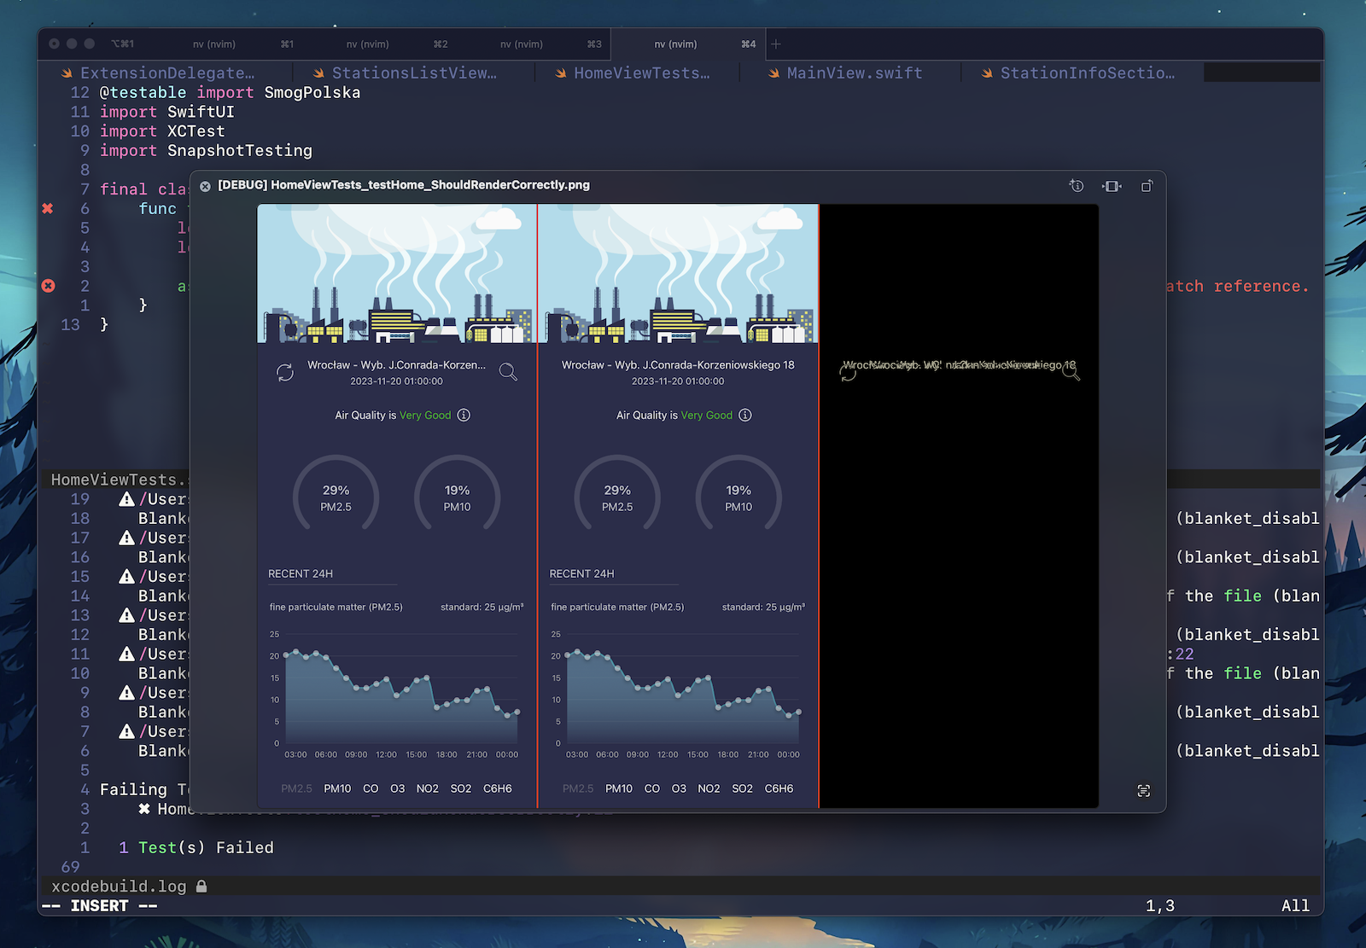Screen dimensions: 1366x948
Task: Click 'atch reference.' error text
Action: click(1238, 287)
